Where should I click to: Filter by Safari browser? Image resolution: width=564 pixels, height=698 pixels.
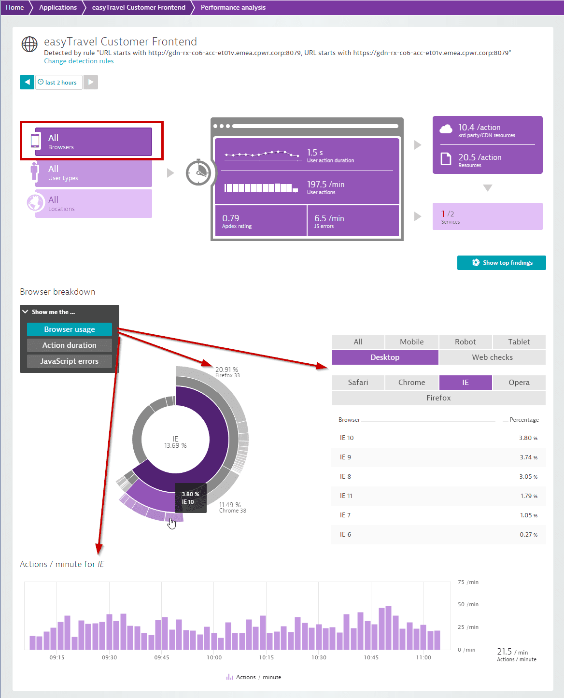coord(358,383)
